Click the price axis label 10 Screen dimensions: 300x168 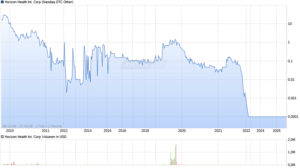(290, 24)
